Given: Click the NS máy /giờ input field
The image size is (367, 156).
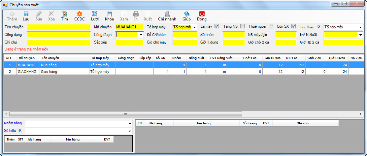Looking at the screenshot, I should (x=286, y=35).
